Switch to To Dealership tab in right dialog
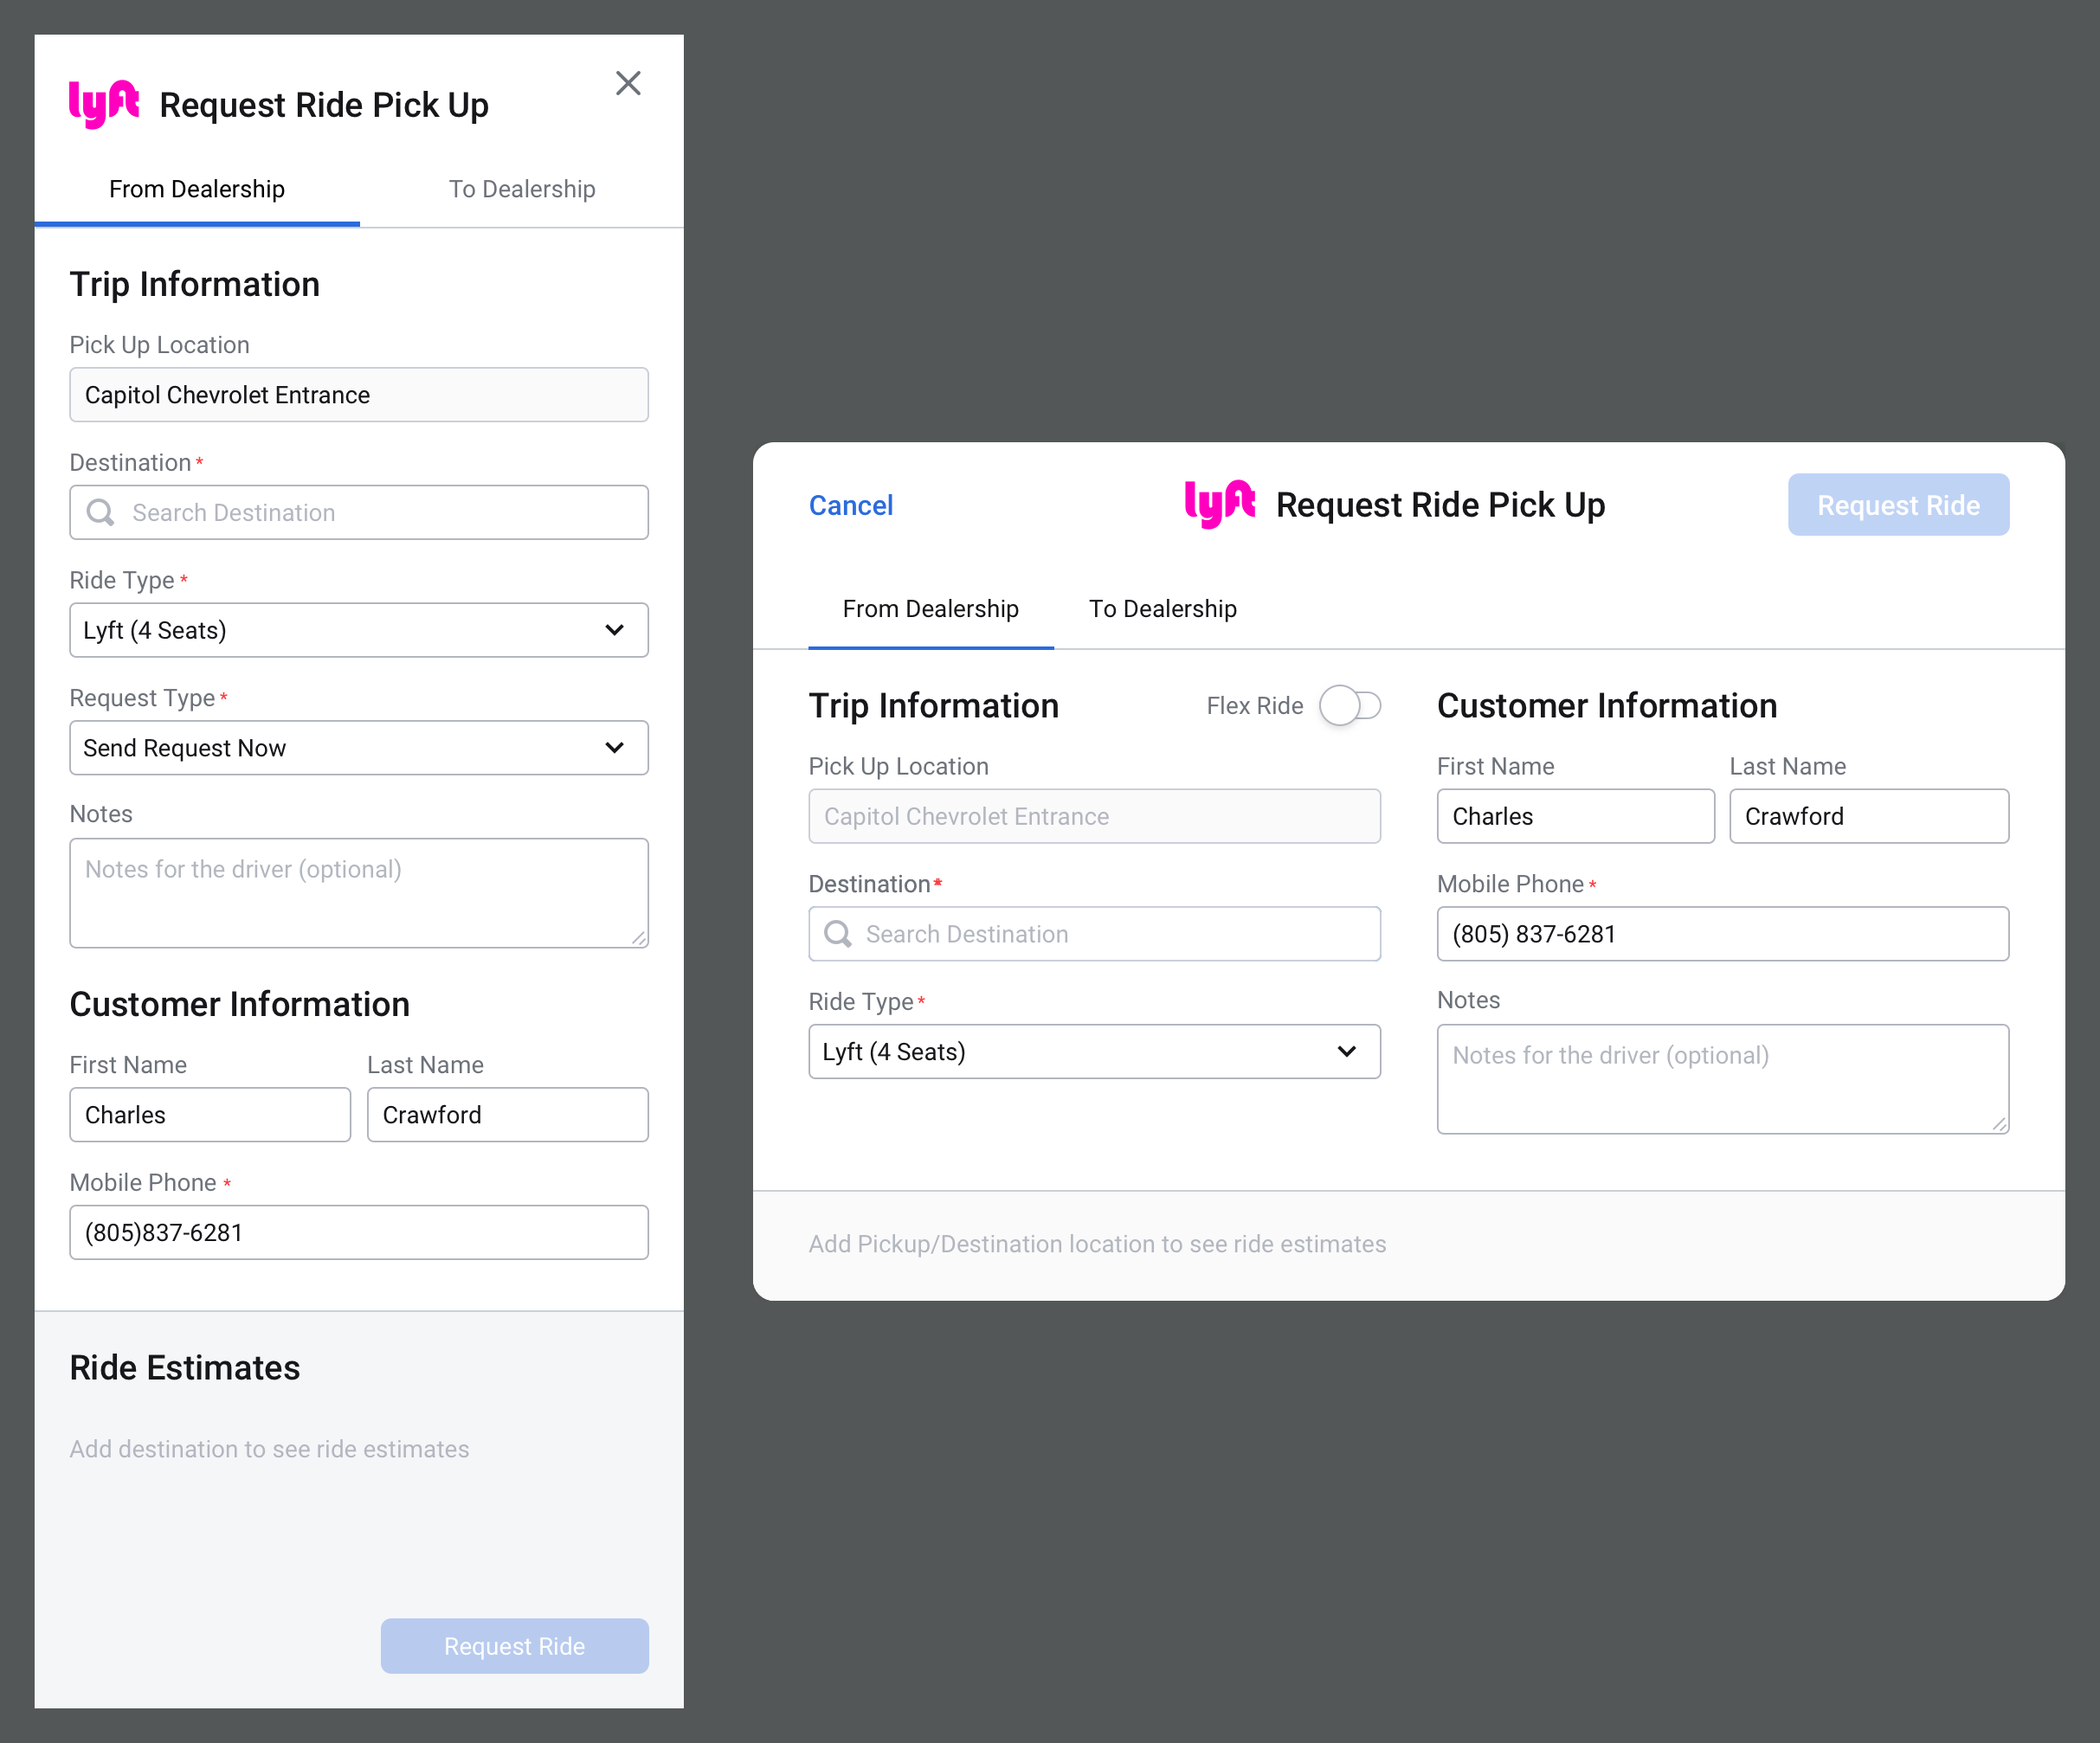This screenshot has width=2100, height=1743. coord(1163,609)
